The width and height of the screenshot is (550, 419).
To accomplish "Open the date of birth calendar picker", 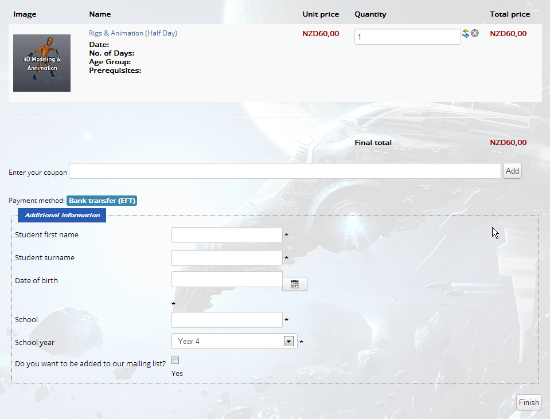I will 295,284.
